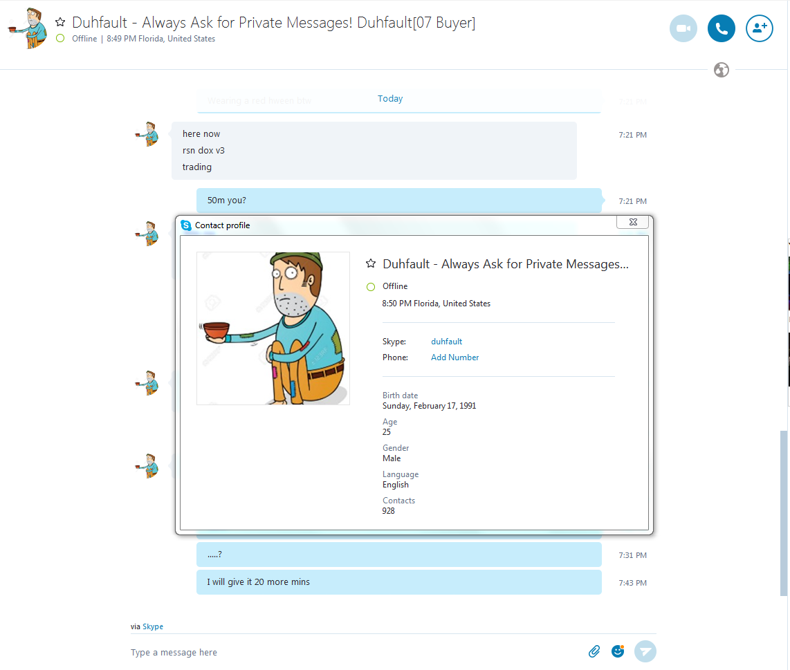Click the 7:31 PM timestamp
The image size is (790, 670).
click(633, 555)
